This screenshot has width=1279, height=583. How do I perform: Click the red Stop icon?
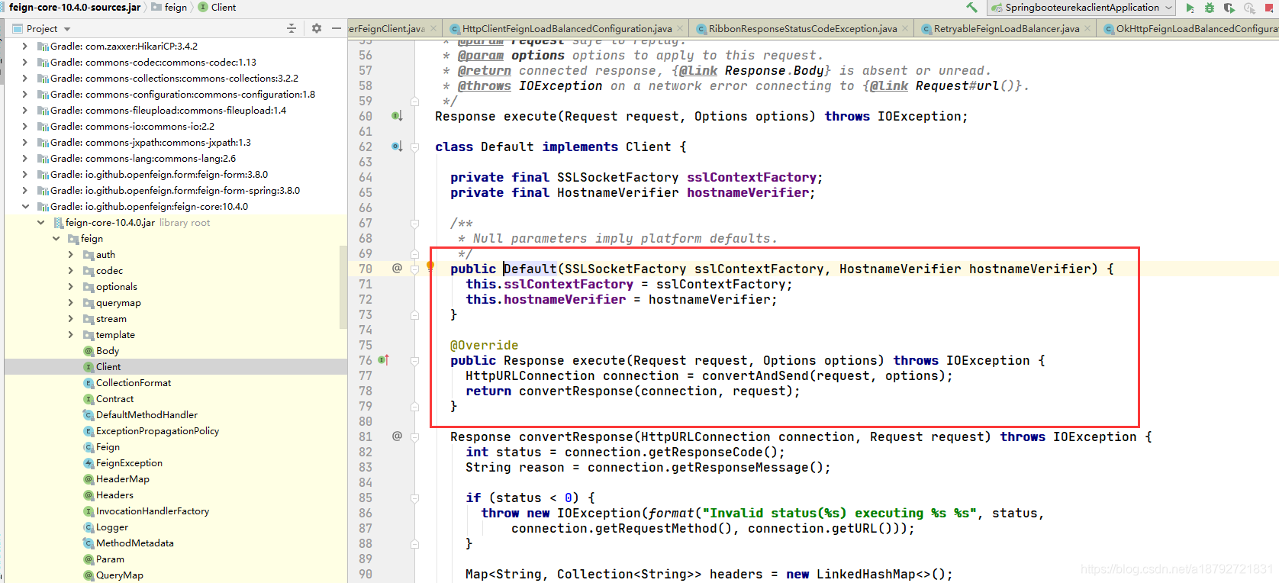click(x=1269, y=8)
